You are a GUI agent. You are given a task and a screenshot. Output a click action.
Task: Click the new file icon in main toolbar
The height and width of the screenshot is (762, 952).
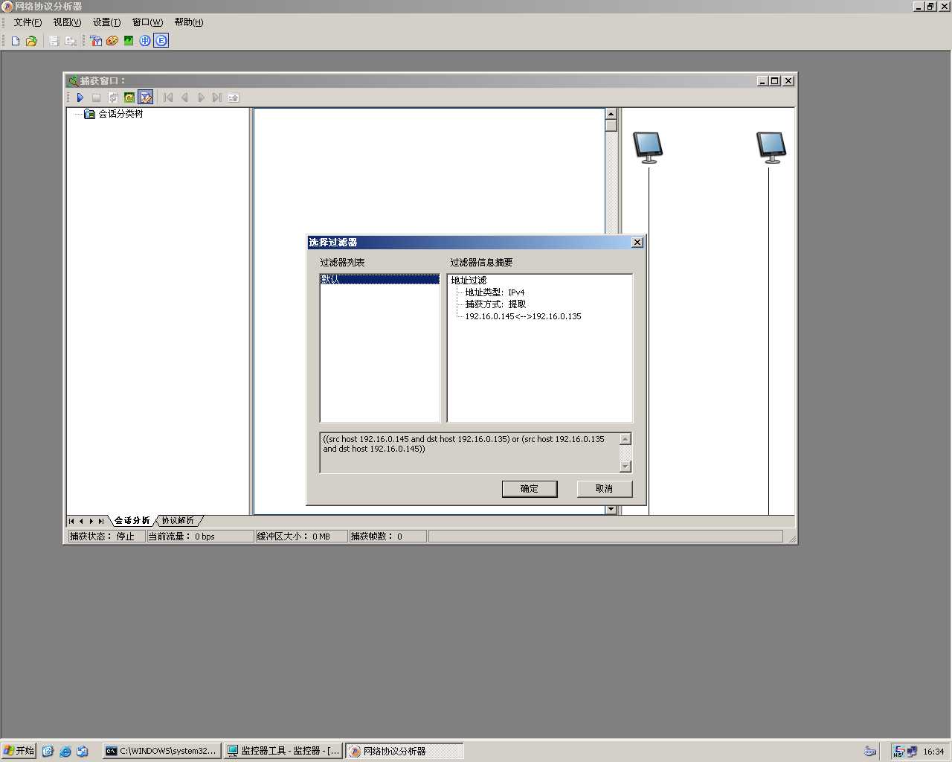(x=16, y=41)
